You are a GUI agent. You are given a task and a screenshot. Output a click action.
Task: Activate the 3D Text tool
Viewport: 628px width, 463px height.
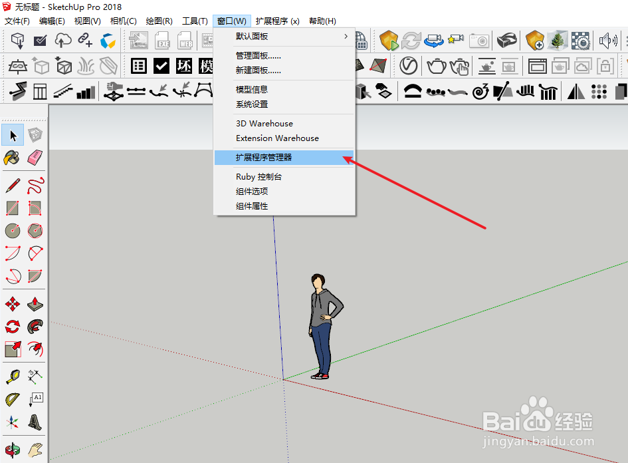35,422
